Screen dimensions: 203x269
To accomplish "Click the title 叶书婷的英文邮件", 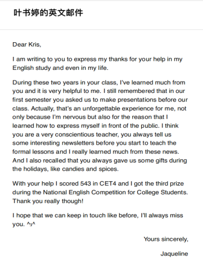I will tap(48, 13).
